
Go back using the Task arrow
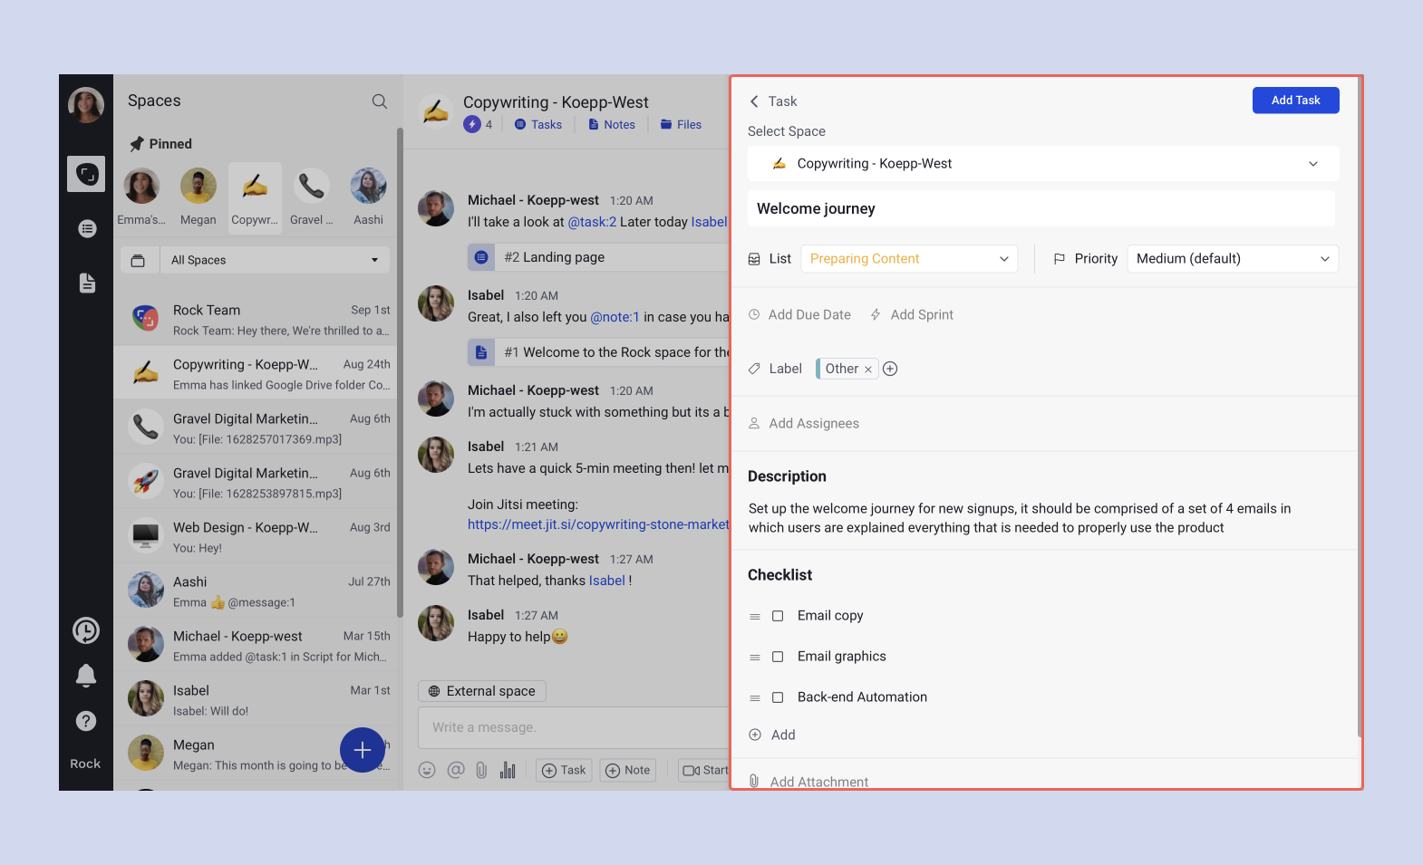[x=754, y=101]
